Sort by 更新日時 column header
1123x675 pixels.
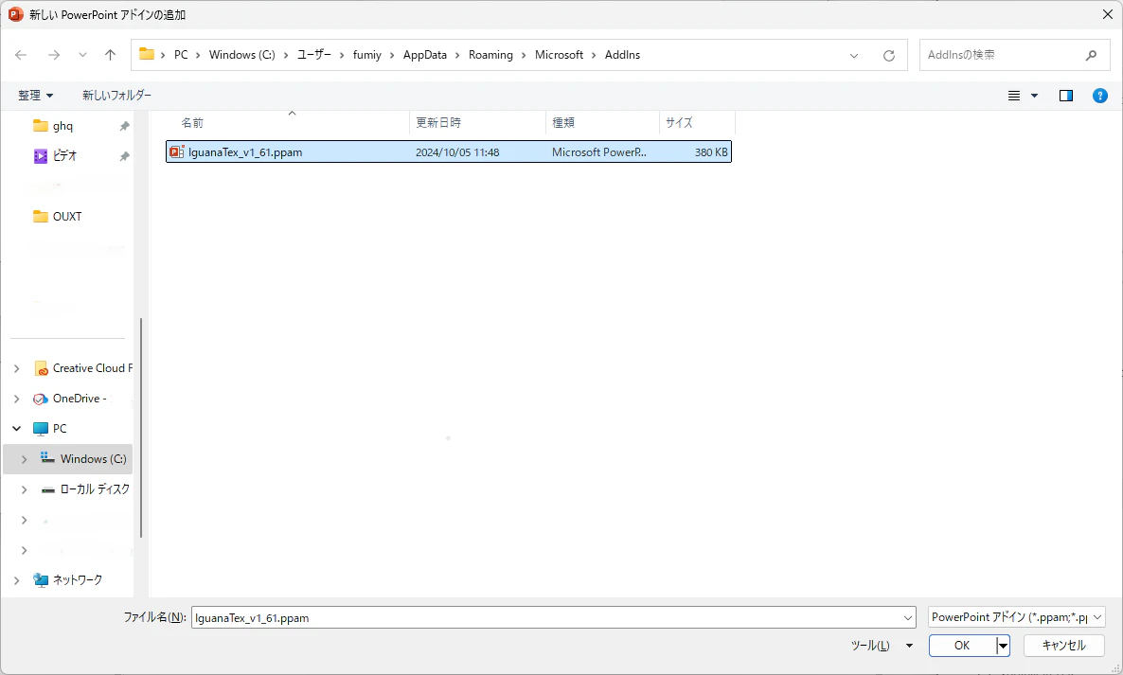click(x=478, y=123)
